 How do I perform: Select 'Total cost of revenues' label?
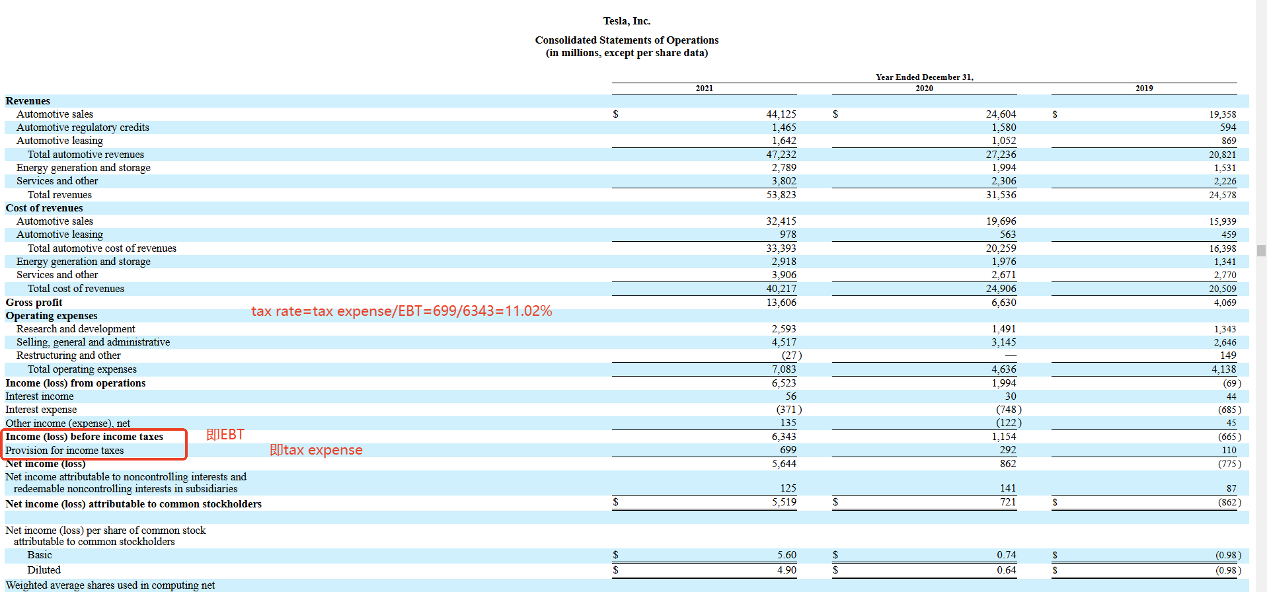75,289
